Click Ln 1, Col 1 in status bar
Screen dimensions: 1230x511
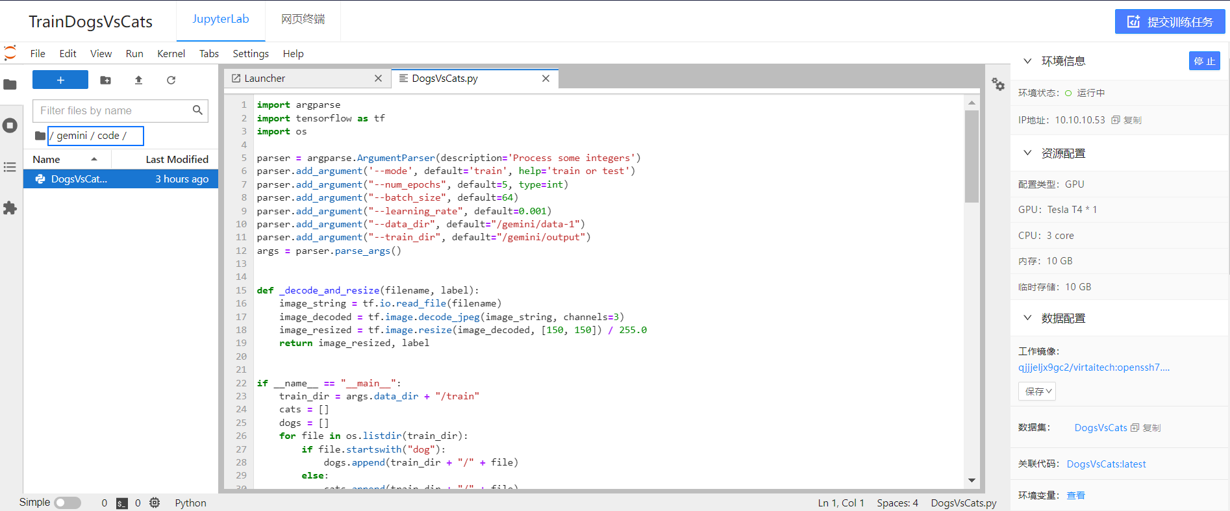(x=841, y=503)
